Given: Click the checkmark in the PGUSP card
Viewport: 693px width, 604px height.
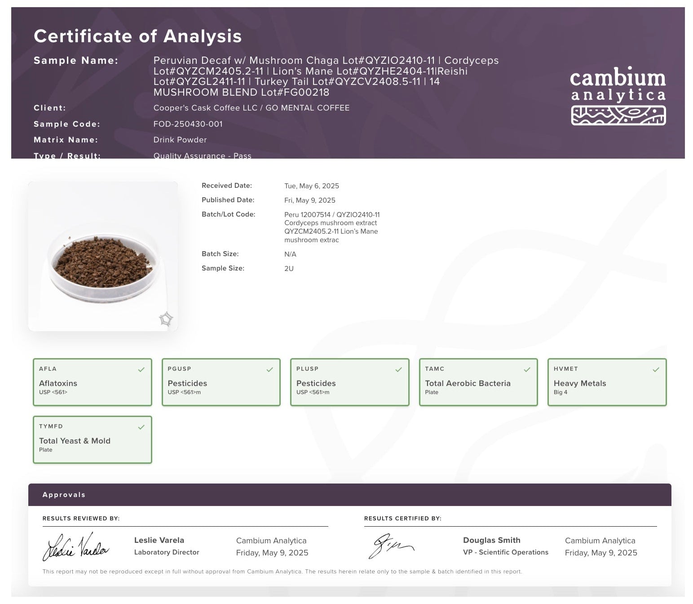Looking at the screenshot, I should pyautogui.click(x=269, y=370).
